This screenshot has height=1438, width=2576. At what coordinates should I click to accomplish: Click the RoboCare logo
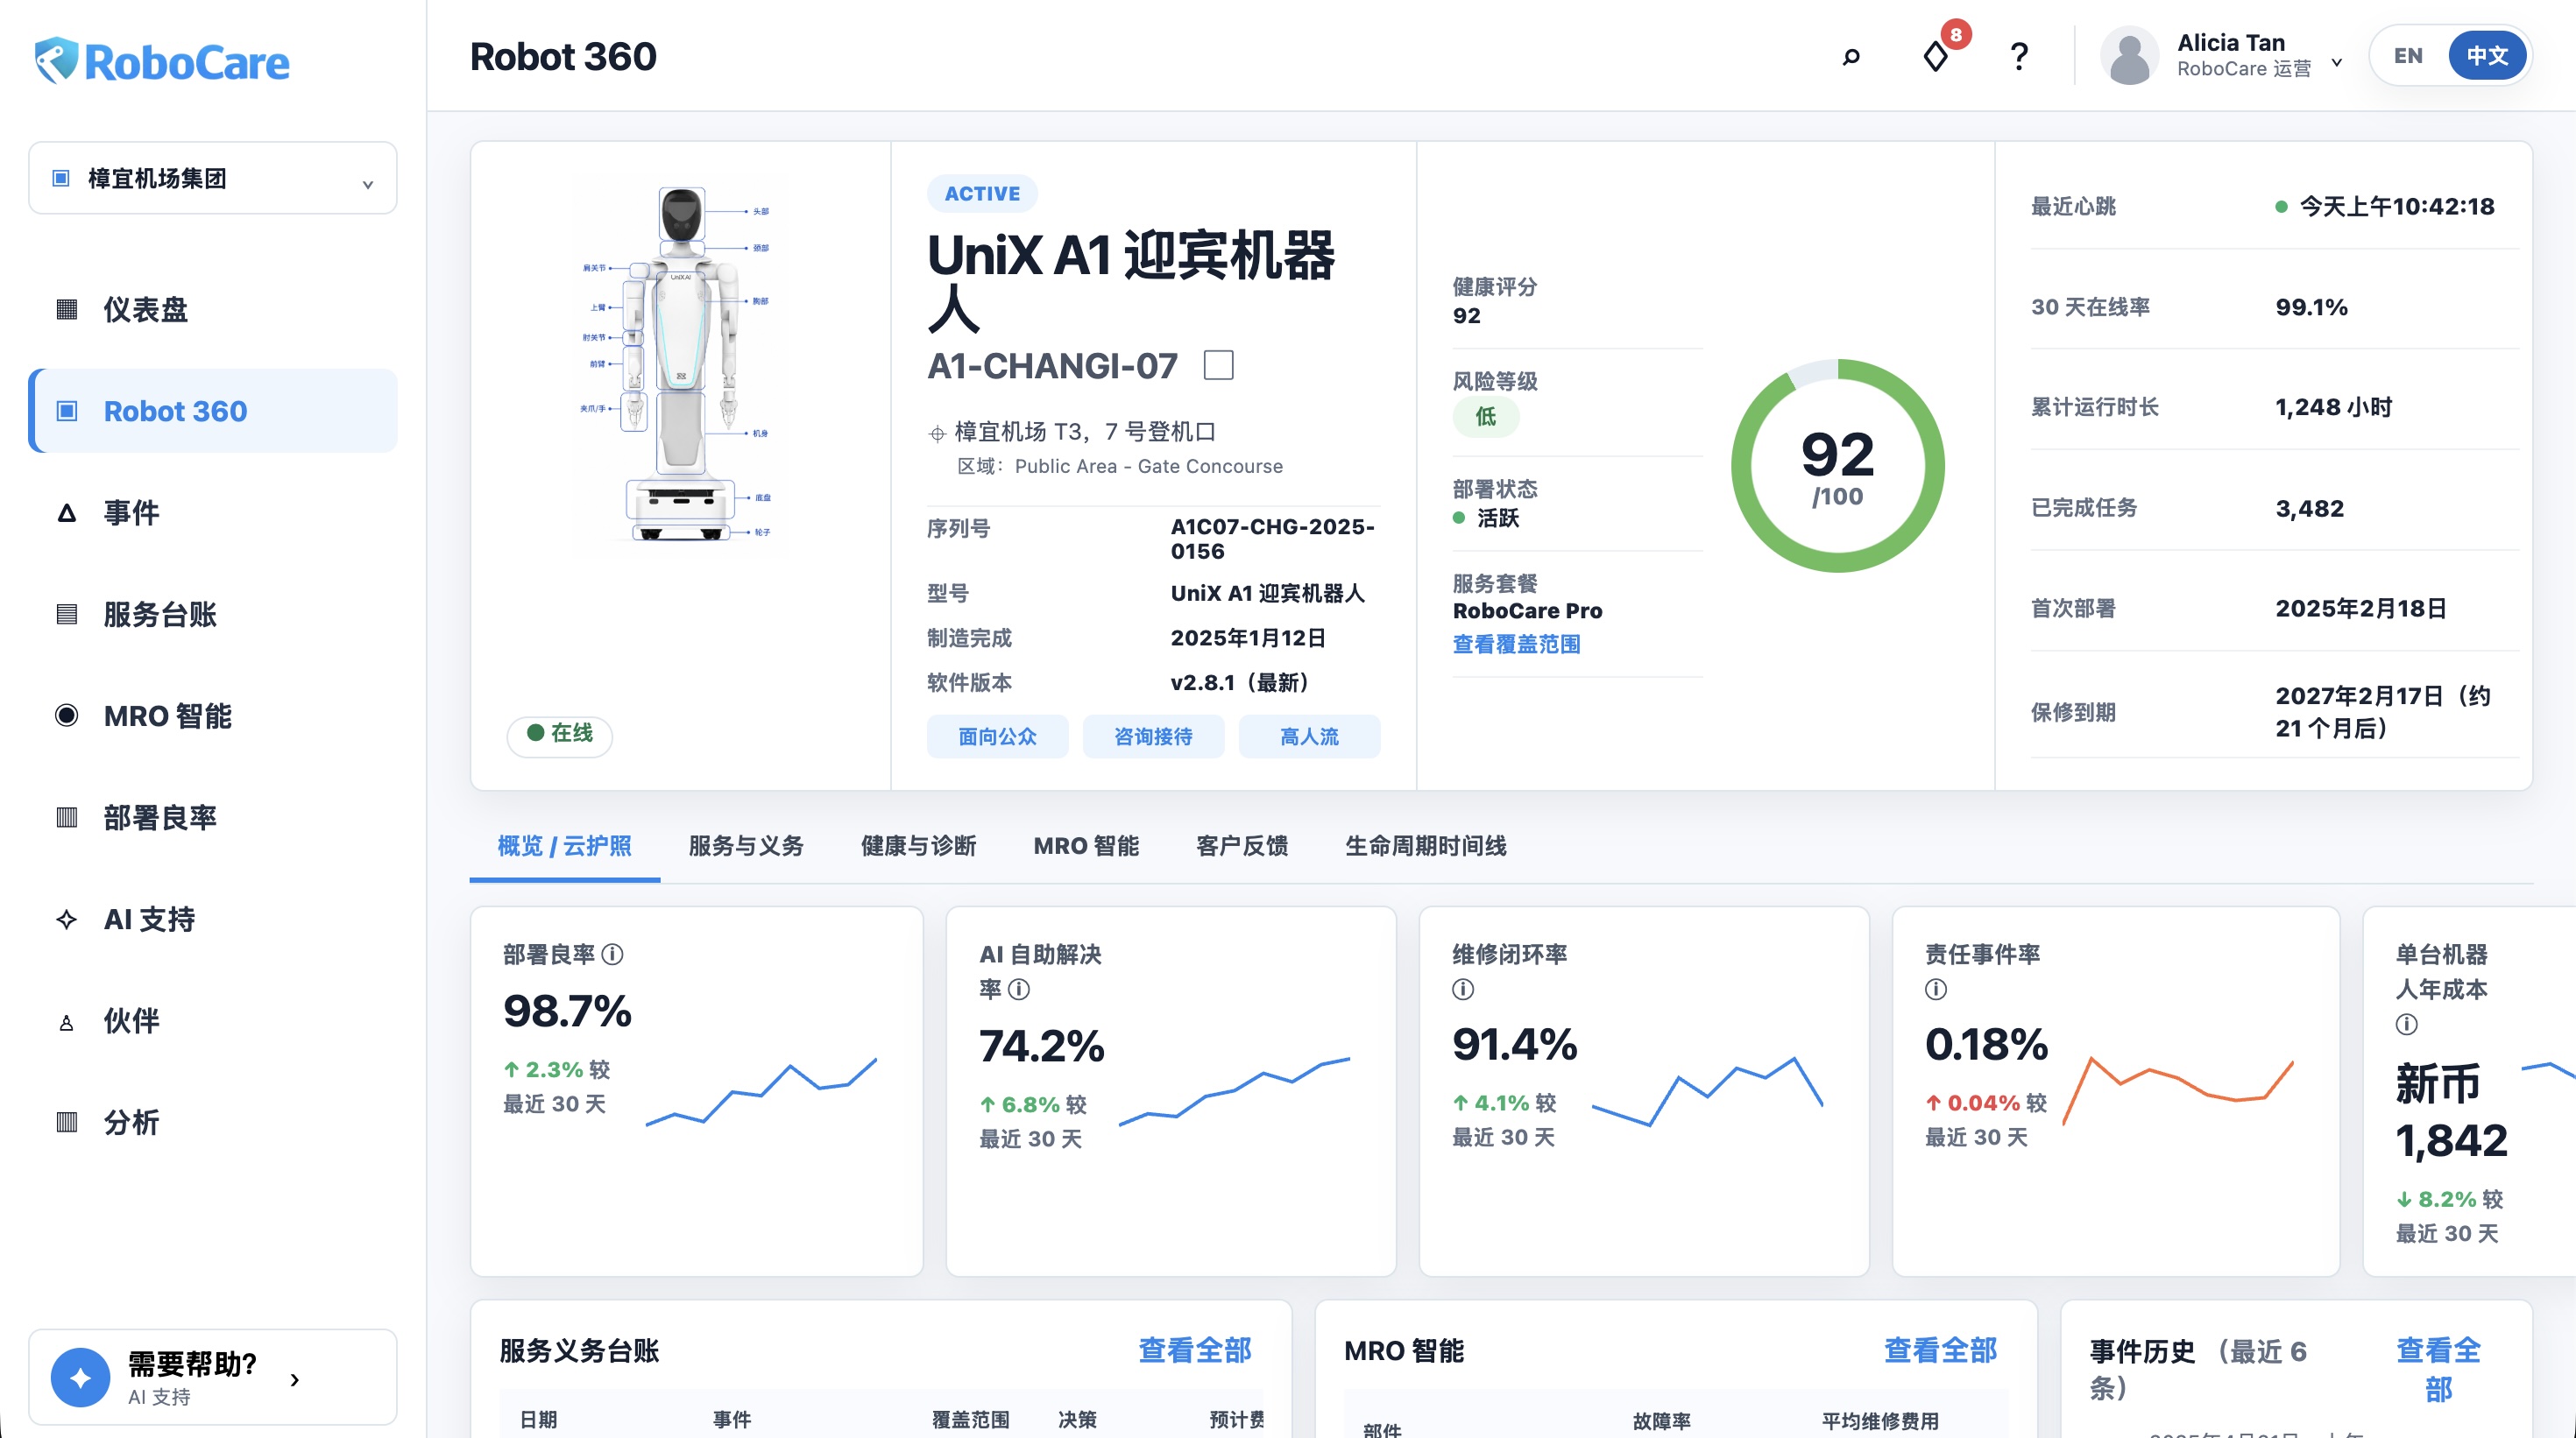[x=161, y=61]
